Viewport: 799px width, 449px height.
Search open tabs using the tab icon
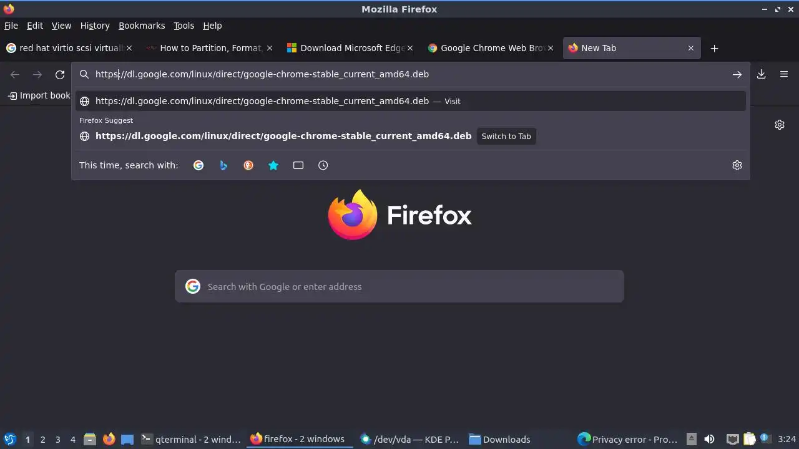(298, 165)
